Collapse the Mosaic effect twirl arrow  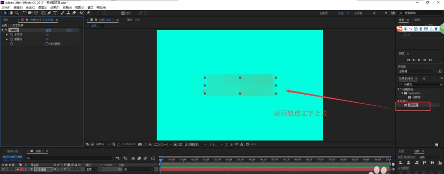[3, 30]
